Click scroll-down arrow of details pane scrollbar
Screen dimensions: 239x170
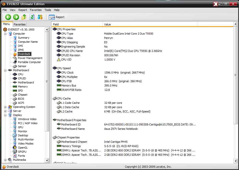pos(235,161)
